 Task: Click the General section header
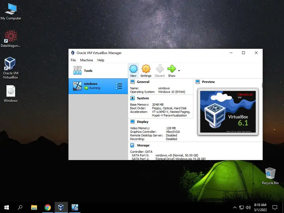143,82
